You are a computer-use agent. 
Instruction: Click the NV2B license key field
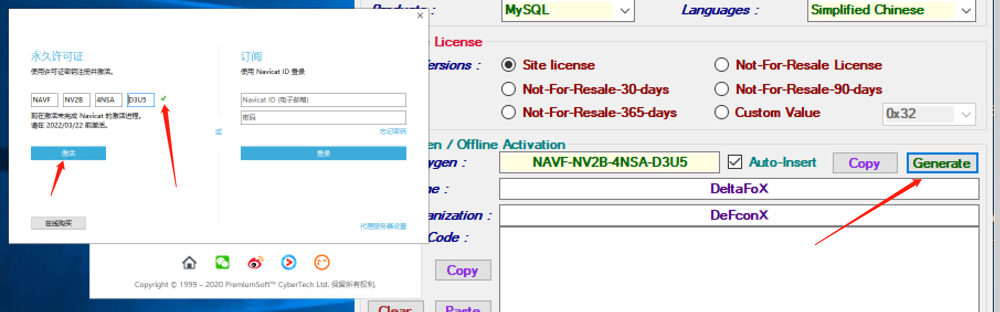(x=77, y=100)
